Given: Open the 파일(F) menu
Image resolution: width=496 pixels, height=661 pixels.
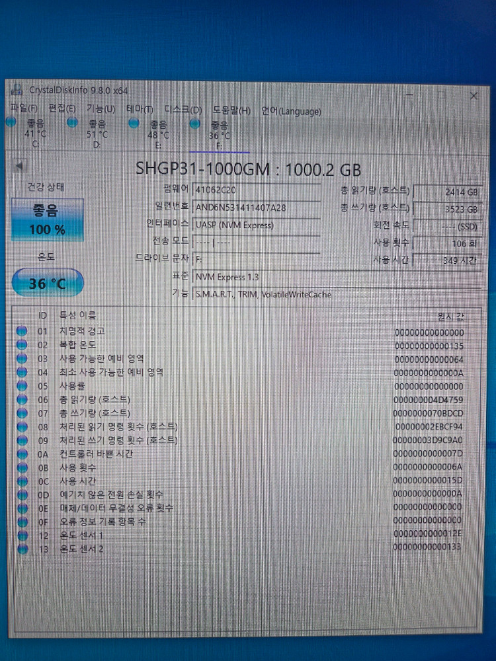Looking at the screenshot, I should coord(24,108).
